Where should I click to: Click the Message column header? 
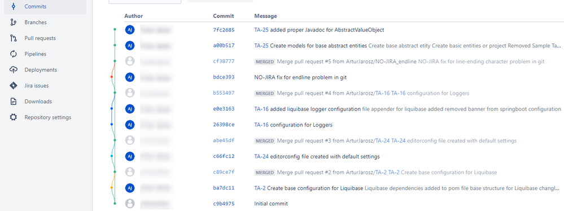[x=265, y=16]
